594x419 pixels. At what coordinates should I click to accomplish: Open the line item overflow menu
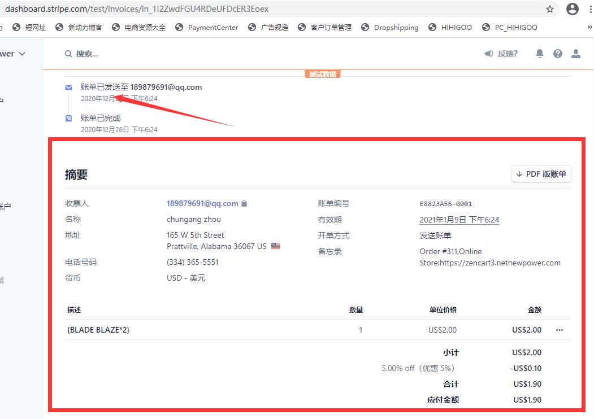559,330
